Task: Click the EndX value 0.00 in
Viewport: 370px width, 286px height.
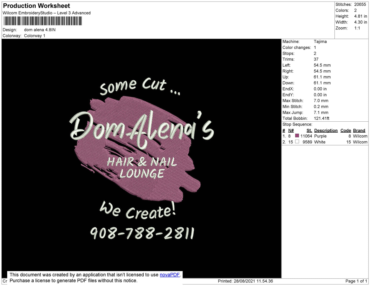Action: point(320,89)
